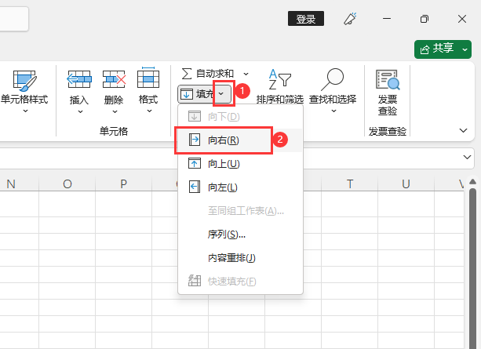Viewport: 481px width, 349px height.
Task: Click the 格式 format cells icon
Action: [148, 78]
